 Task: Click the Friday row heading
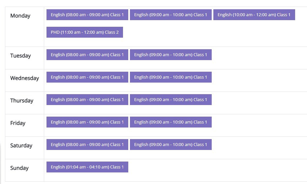(x=18, y=123)
